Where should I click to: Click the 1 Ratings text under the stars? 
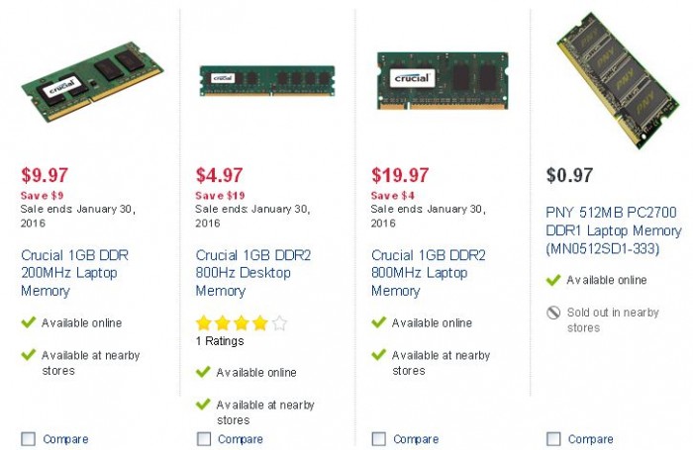(x=220, y=341)
